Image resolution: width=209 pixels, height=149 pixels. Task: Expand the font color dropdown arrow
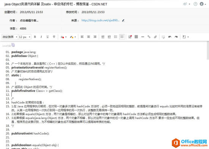66,37
